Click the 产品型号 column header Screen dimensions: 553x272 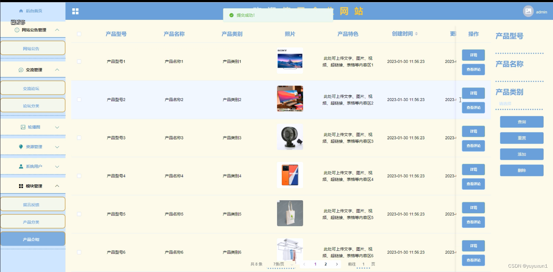coord(116,34)
